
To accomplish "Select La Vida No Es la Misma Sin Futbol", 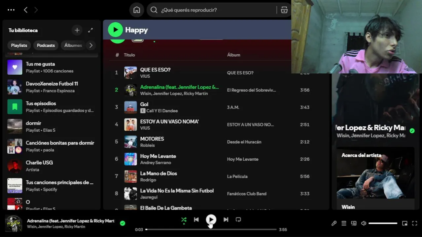I will click(x=177, y=191).
